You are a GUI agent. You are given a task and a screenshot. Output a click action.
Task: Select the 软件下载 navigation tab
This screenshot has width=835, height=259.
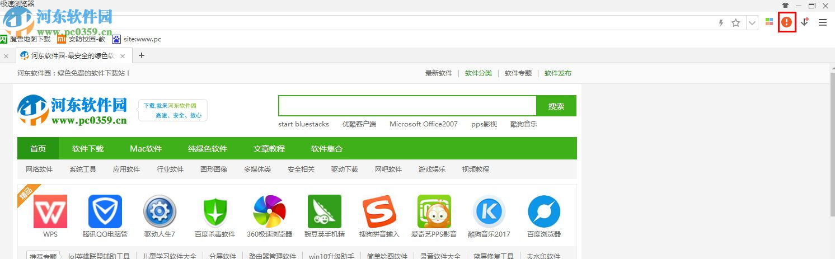click(x=88, y=149)
